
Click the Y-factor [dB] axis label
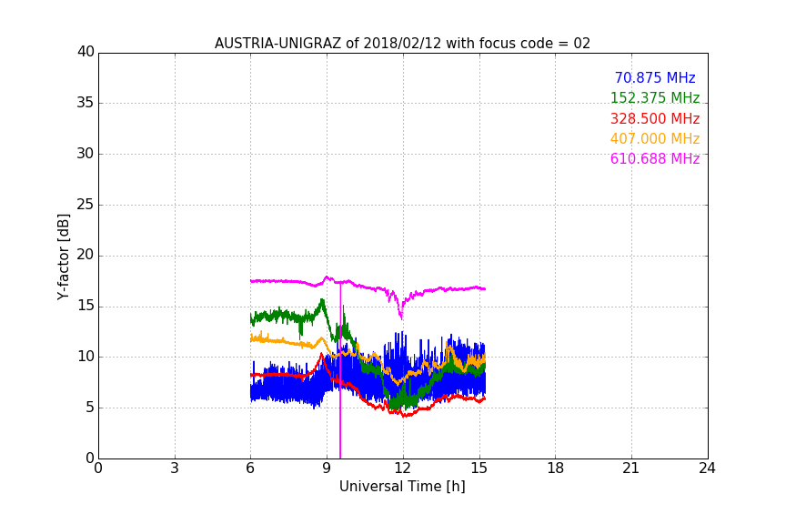(x=63, y=257)
